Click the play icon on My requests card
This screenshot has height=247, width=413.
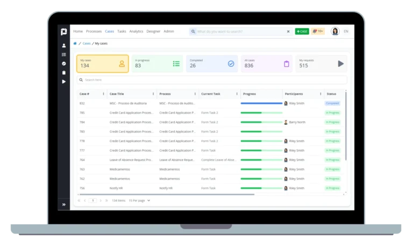coord(340,63)
